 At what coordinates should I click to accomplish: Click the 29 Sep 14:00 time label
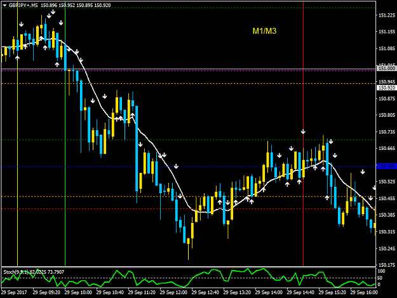[269, 292]
